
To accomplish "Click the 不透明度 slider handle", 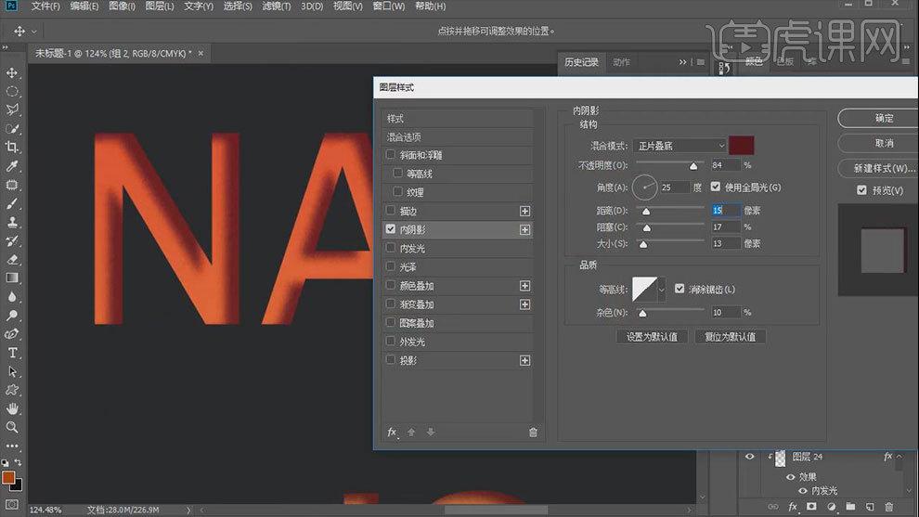I will pyautogui.click(x=693, y=166).
